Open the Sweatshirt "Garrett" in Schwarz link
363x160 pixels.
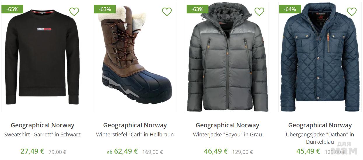click(x=43, y=135)
